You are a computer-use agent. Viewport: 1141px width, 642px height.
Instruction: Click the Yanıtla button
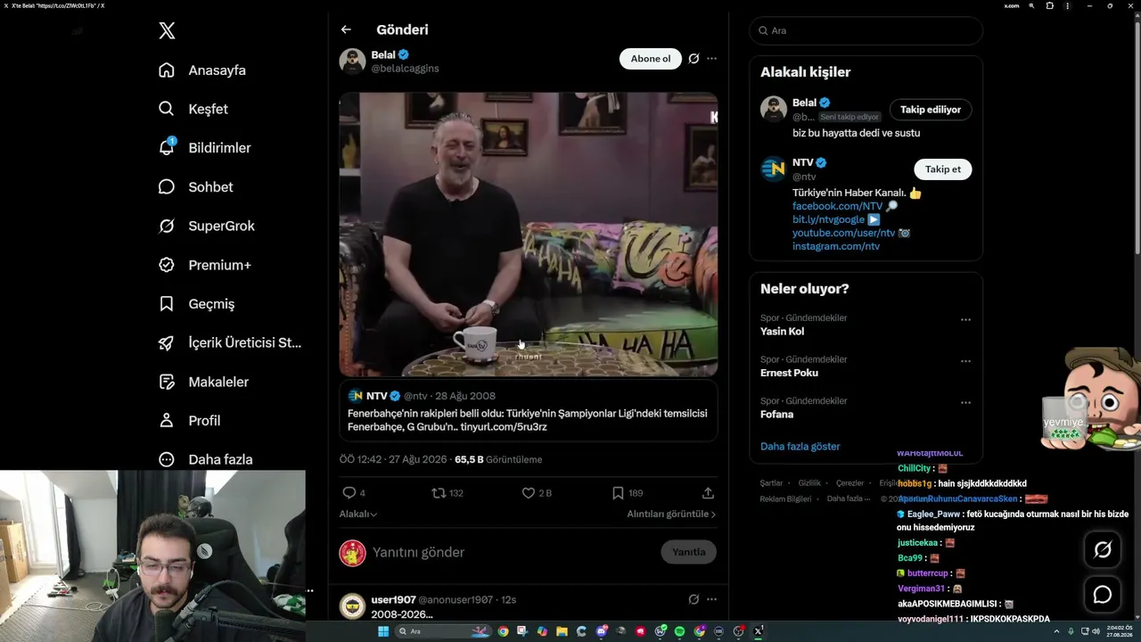click(x=688, y=552)
